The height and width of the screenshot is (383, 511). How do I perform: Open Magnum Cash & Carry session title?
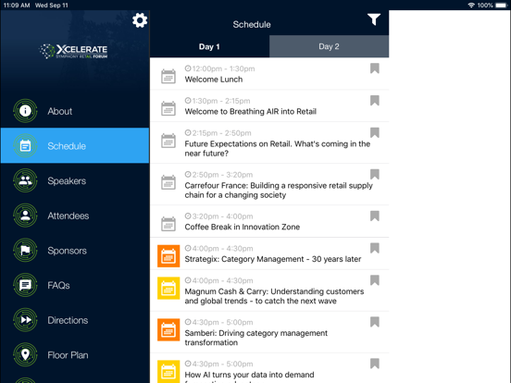click(274, 296)
